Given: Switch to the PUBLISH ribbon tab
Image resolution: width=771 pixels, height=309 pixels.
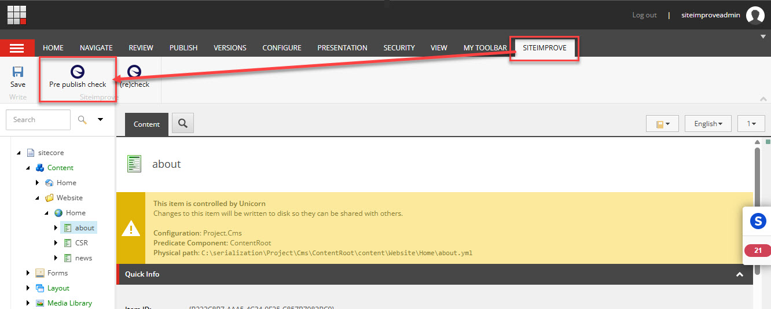Looking at the screenshot, I should click(183, 48).
